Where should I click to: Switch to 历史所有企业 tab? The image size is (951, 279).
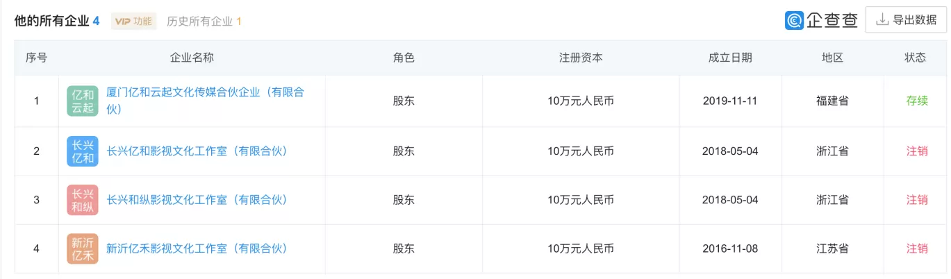click(x=204, y=22)
